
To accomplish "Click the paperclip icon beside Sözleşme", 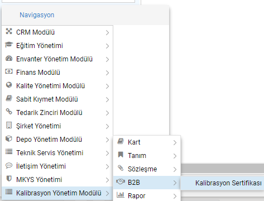I will (x=121, y=168).
